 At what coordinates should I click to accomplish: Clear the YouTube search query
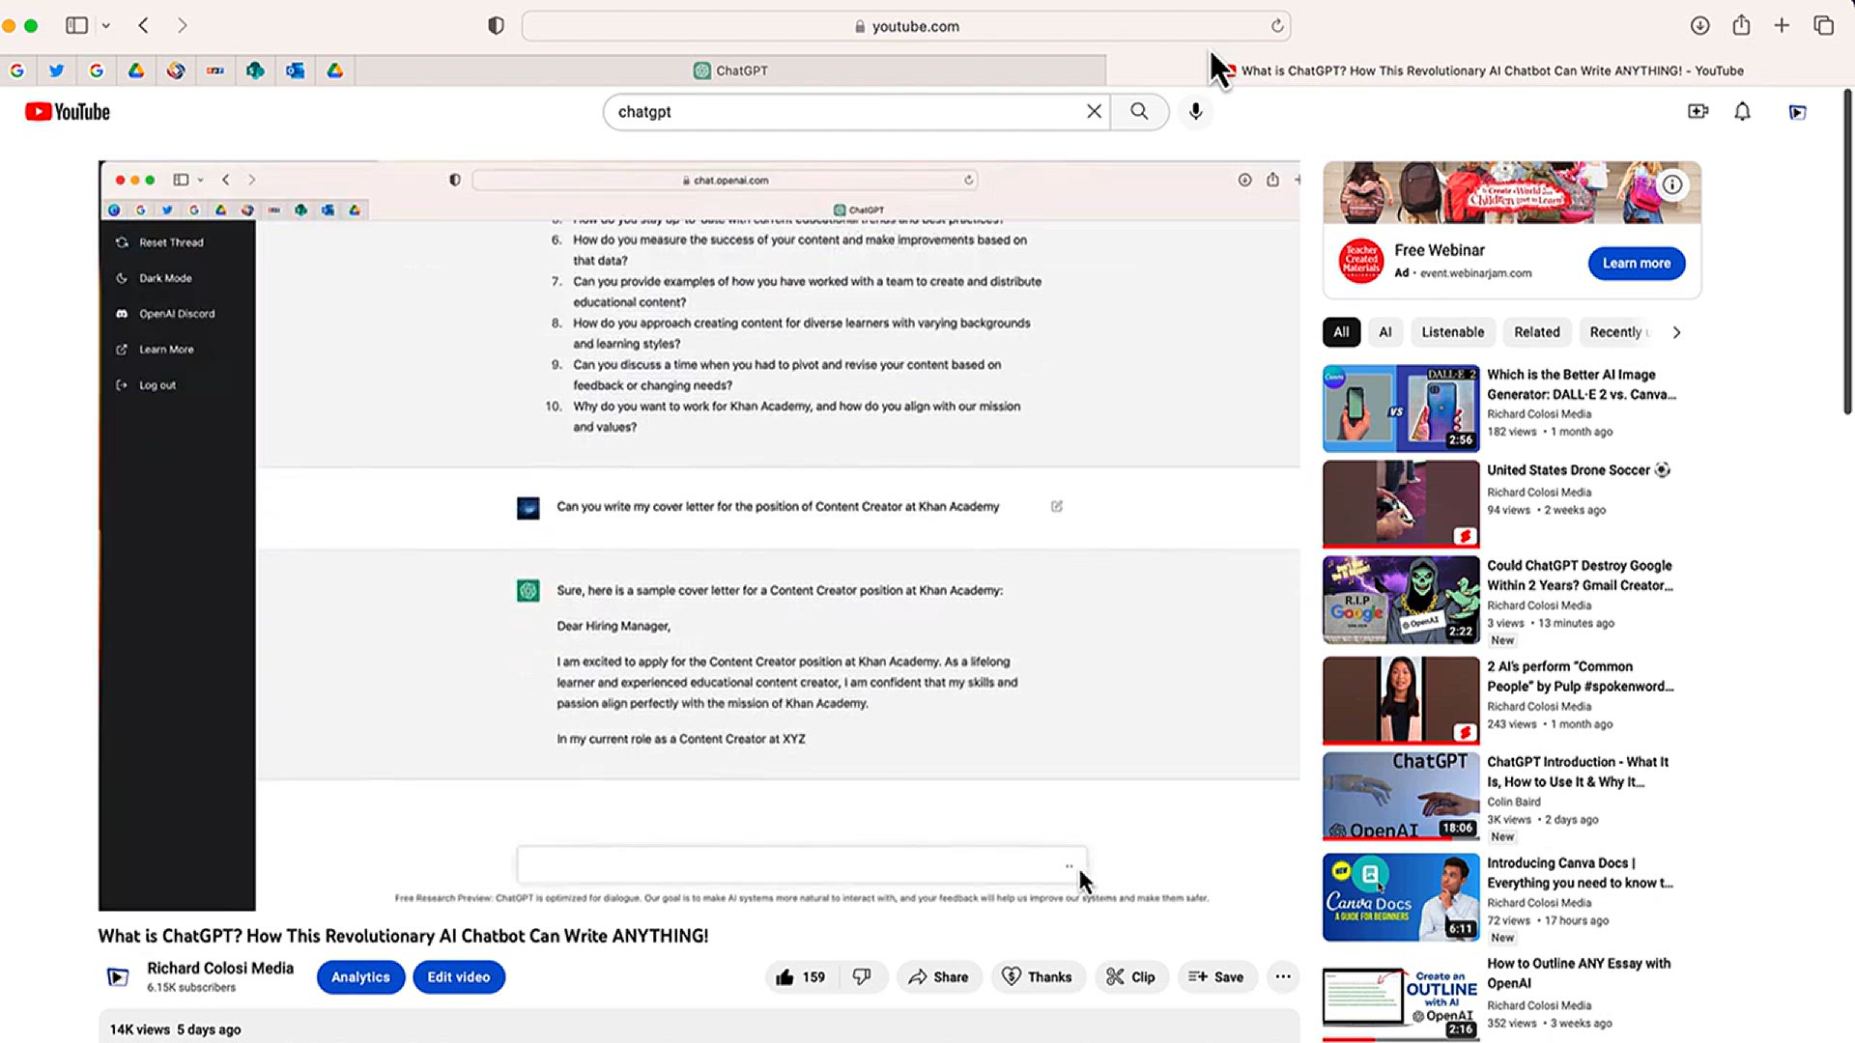coord(1094,112)
